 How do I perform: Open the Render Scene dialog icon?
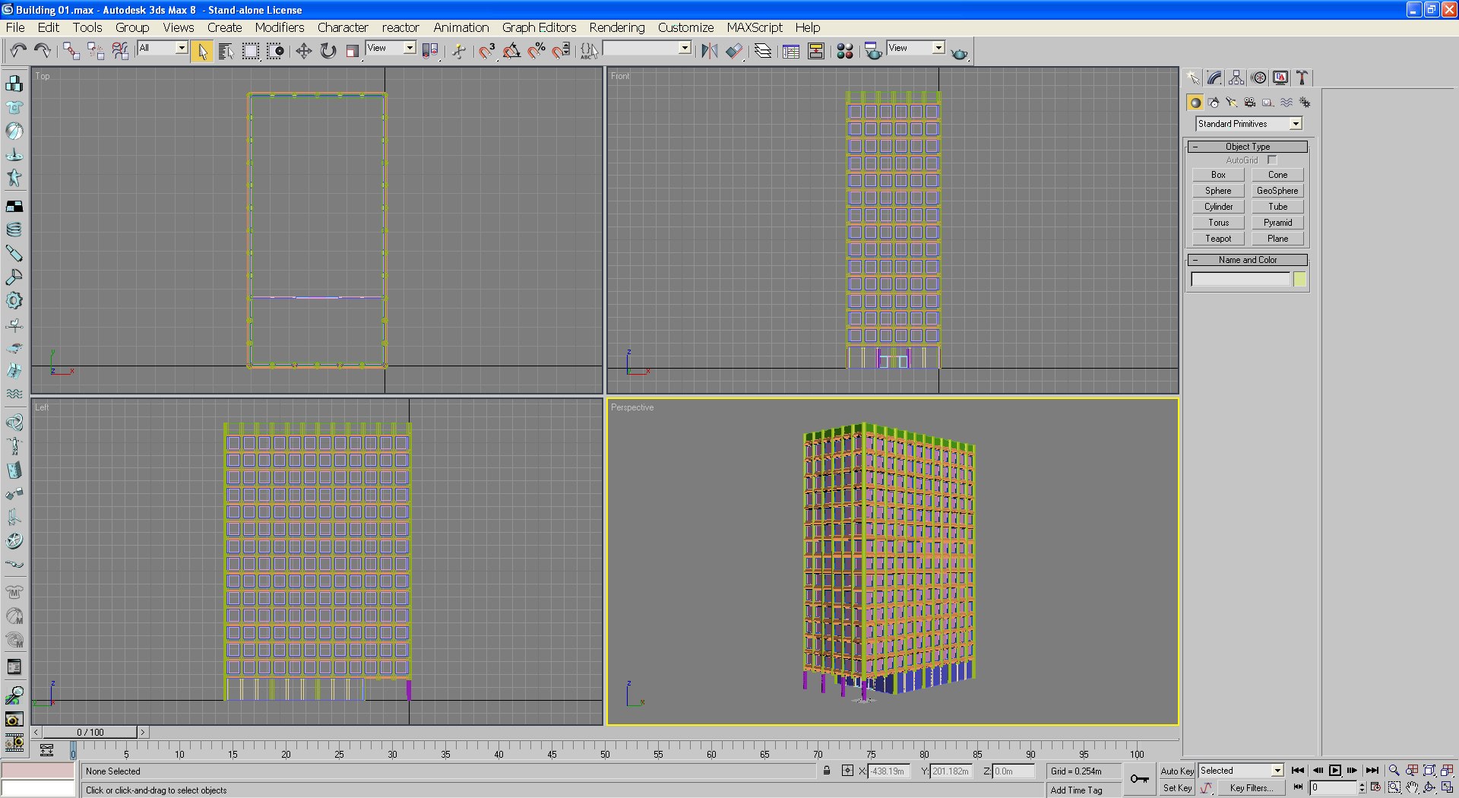[873, 51]
